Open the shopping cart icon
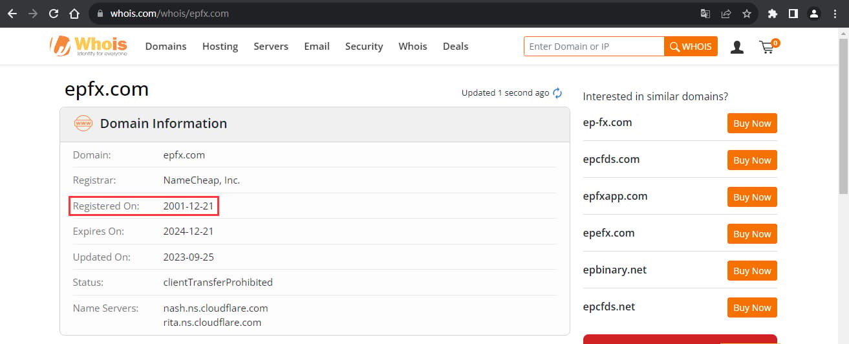 (x=768, y=47)
